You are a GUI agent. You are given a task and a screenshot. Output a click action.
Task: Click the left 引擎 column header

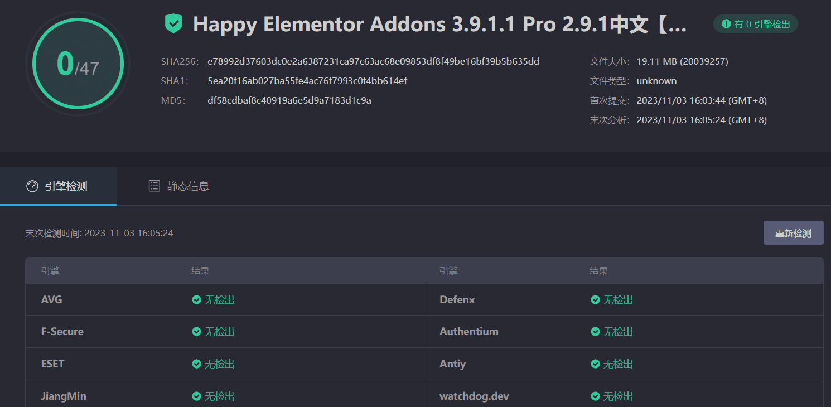(50, 271)
